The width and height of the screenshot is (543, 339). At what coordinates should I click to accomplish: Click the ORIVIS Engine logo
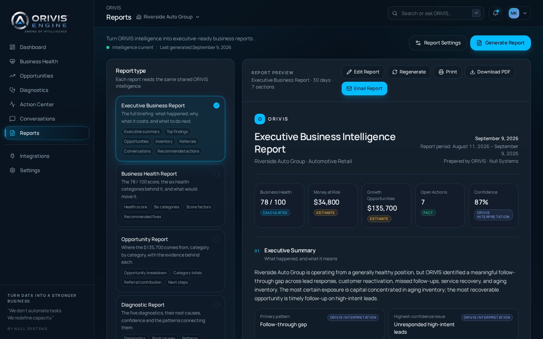(39, 21)
